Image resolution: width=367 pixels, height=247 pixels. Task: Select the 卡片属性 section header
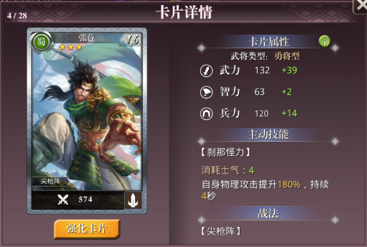(x=269, y=42)
